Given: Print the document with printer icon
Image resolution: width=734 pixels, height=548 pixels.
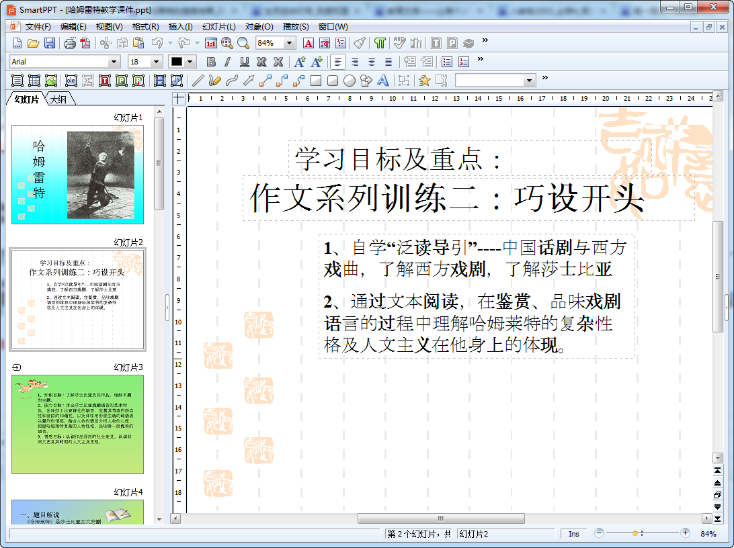Looking at the screenshot, I should tap(70, 44).
